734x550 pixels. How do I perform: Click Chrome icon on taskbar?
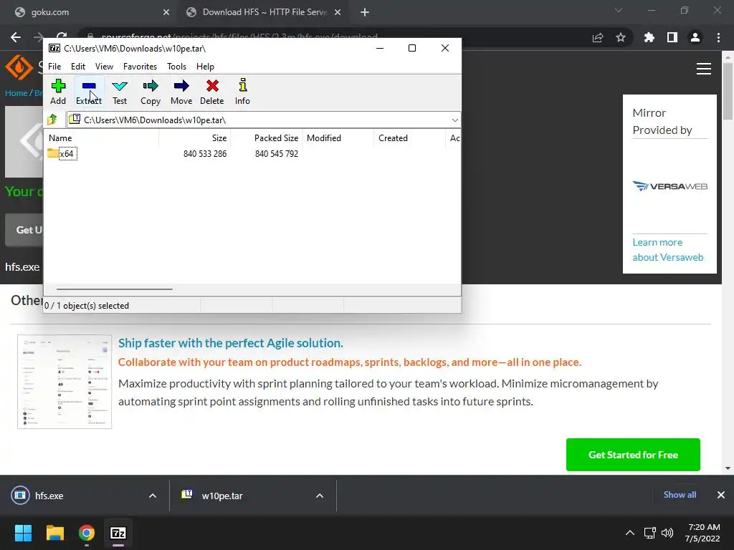pos(87,533)
